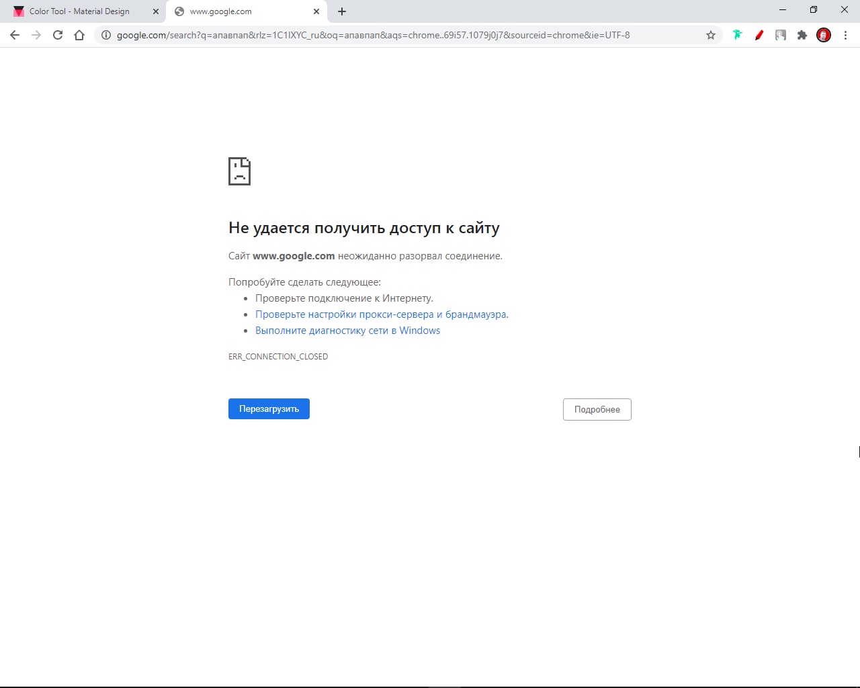
Task: Open the gray picture extension icon
Action: [781, 35]
